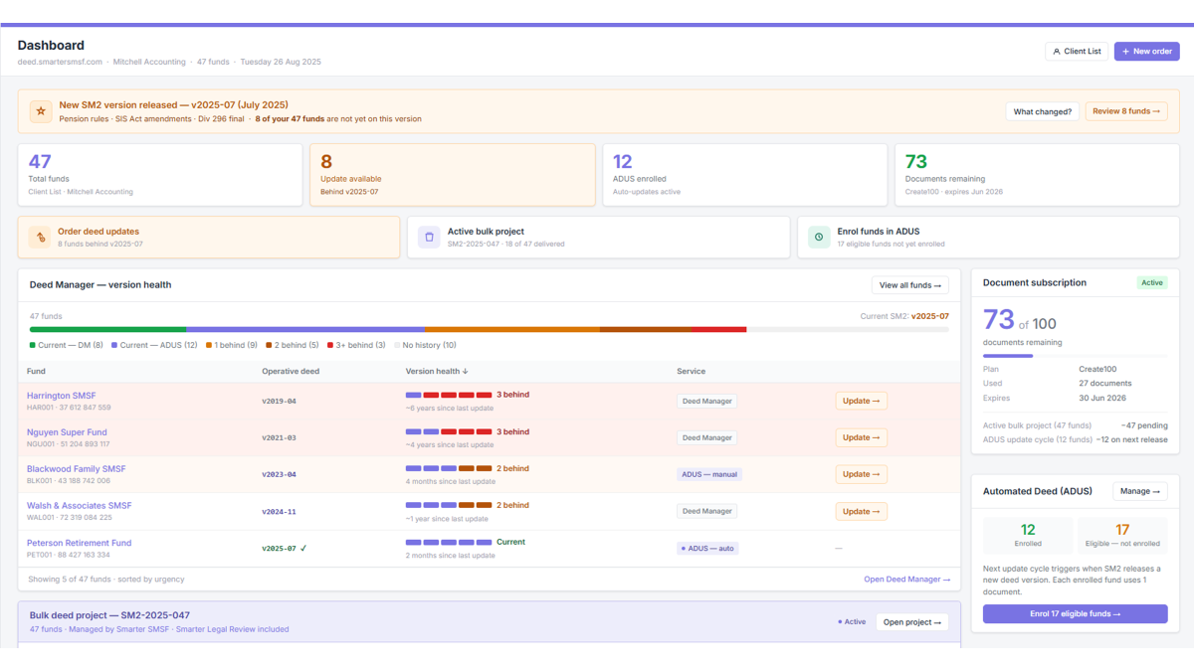
Task: Click Enrol 17 eligible funds button
Action: pyautogui.click(x=1075, y=614)
